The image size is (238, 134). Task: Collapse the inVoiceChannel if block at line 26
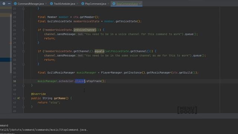23,30
